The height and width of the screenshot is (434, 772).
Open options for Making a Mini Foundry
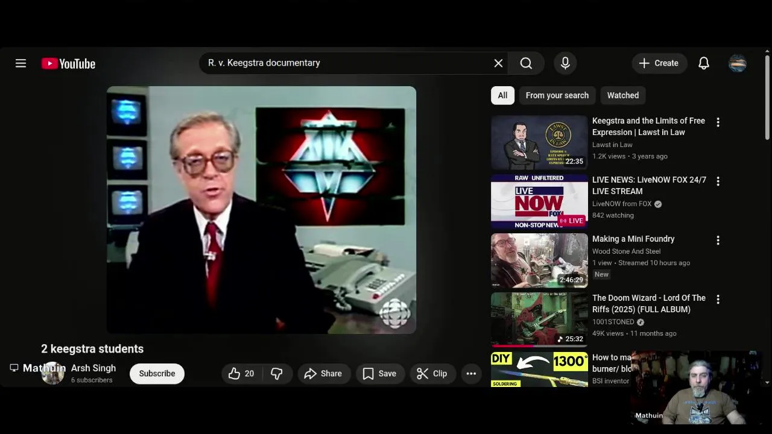point(718,240)
